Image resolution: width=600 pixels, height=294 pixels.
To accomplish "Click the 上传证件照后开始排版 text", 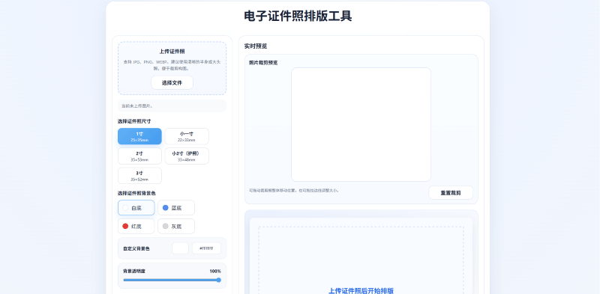I will click(361, 290).
